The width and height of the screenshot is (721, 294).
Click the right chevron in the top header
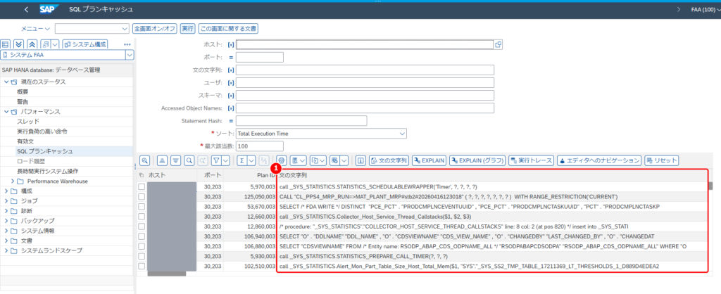coord(679,9)
